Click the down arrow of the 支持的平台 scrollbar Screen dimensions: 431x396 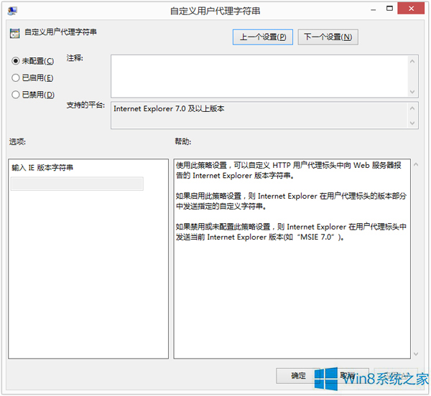(x=412, y=123)
